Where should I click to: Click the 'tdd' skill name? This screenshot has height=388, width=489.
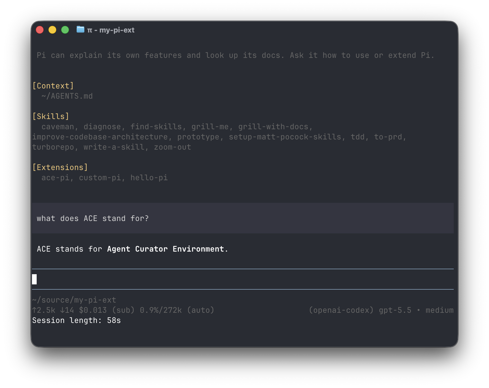coord(358,137)
